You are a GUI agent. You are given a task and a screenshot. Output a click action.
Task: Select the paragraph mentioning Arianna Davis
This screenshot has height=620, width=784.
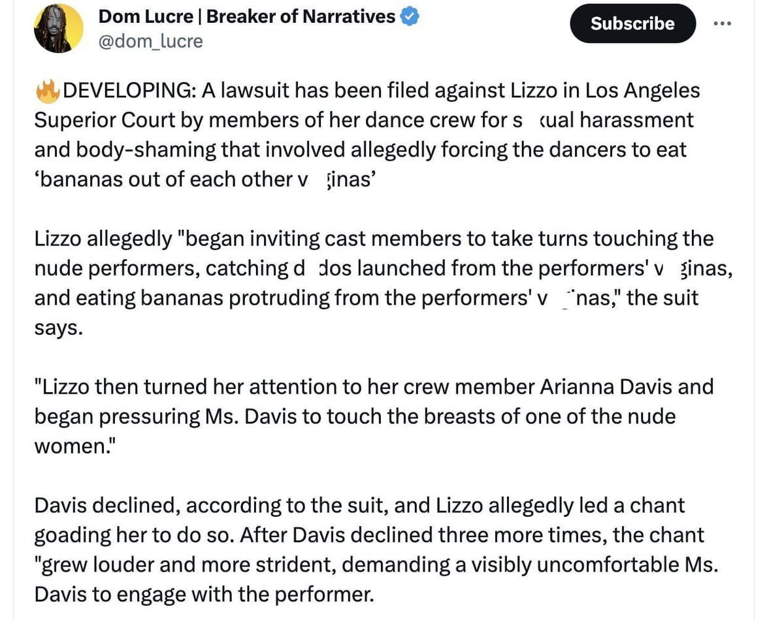372,416
